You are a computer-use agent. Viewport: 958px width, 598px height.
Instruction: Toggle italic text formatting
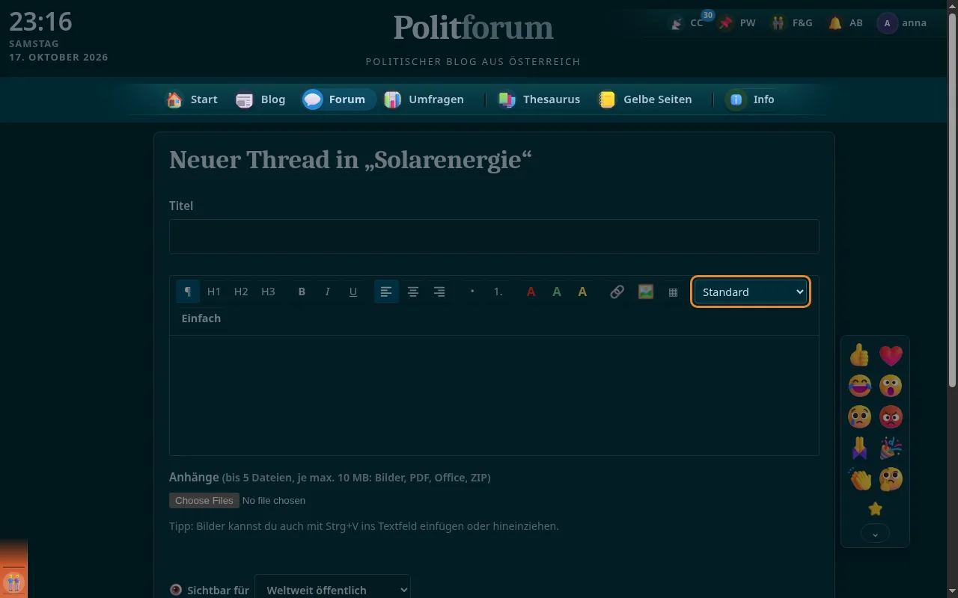pos(327,292)
